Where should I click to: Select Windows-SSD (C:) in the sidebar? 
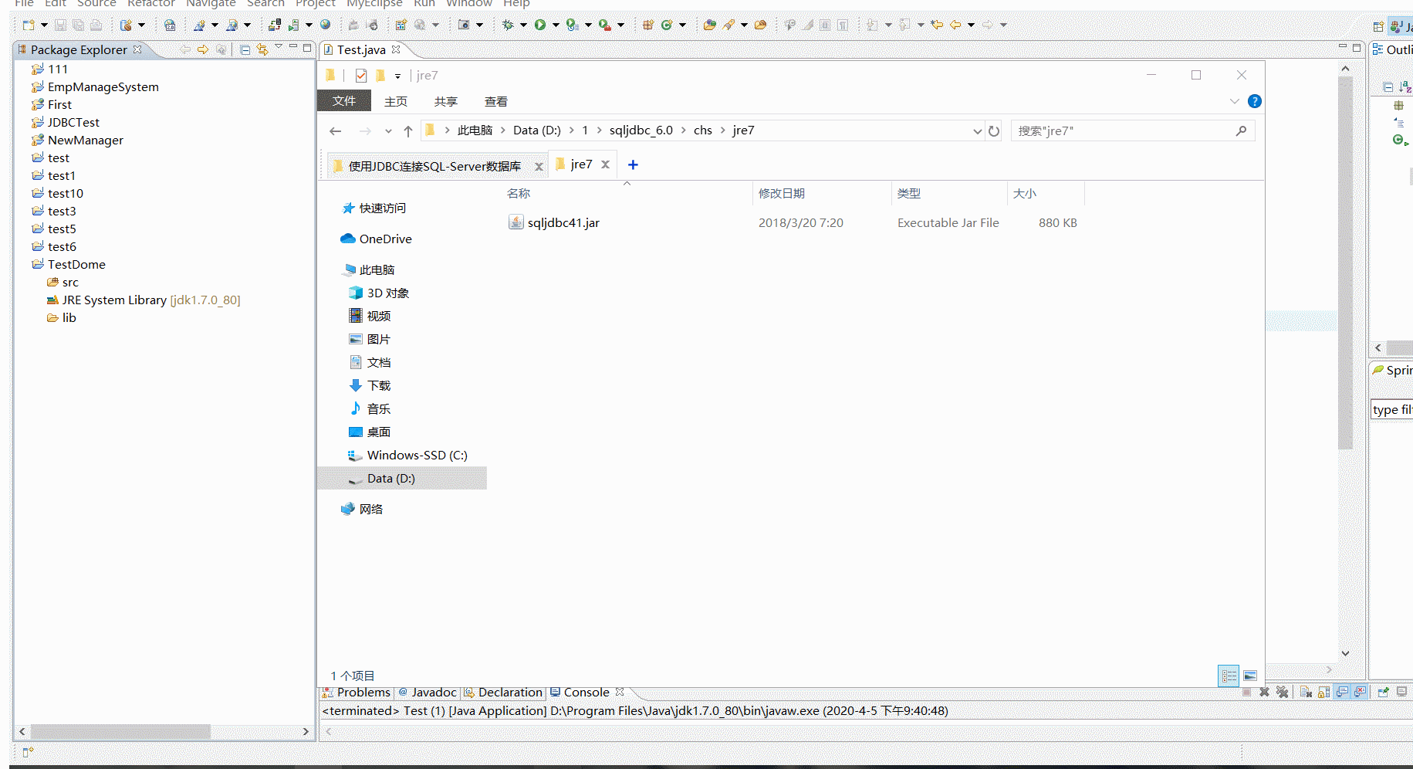417,455
